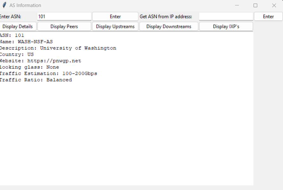Click the Display Details button

pos(18,26)
